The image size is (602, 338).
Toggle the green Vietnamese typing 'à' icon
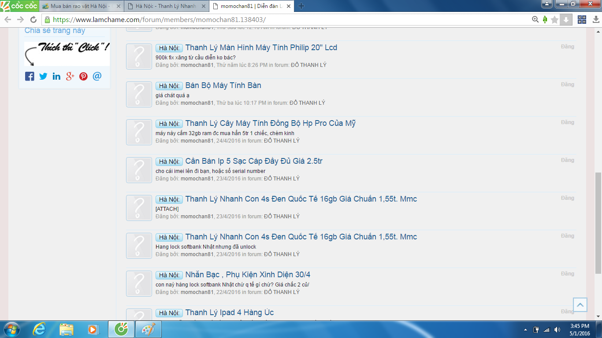[x=545, y=19]
